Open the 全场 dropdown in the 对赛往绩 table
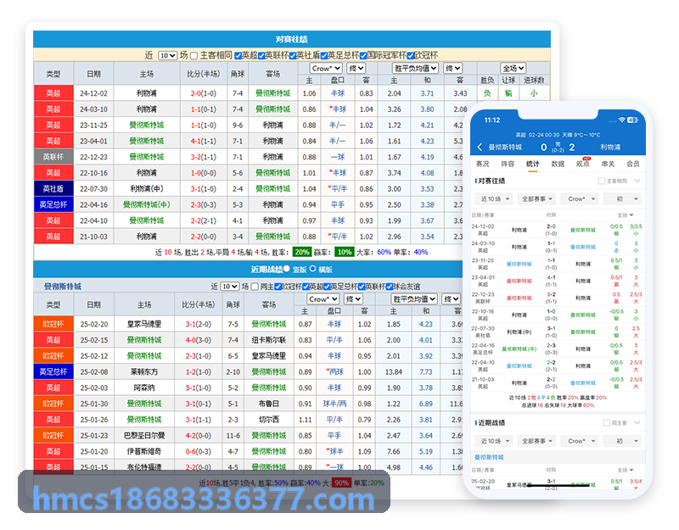 tap(513, 68)
